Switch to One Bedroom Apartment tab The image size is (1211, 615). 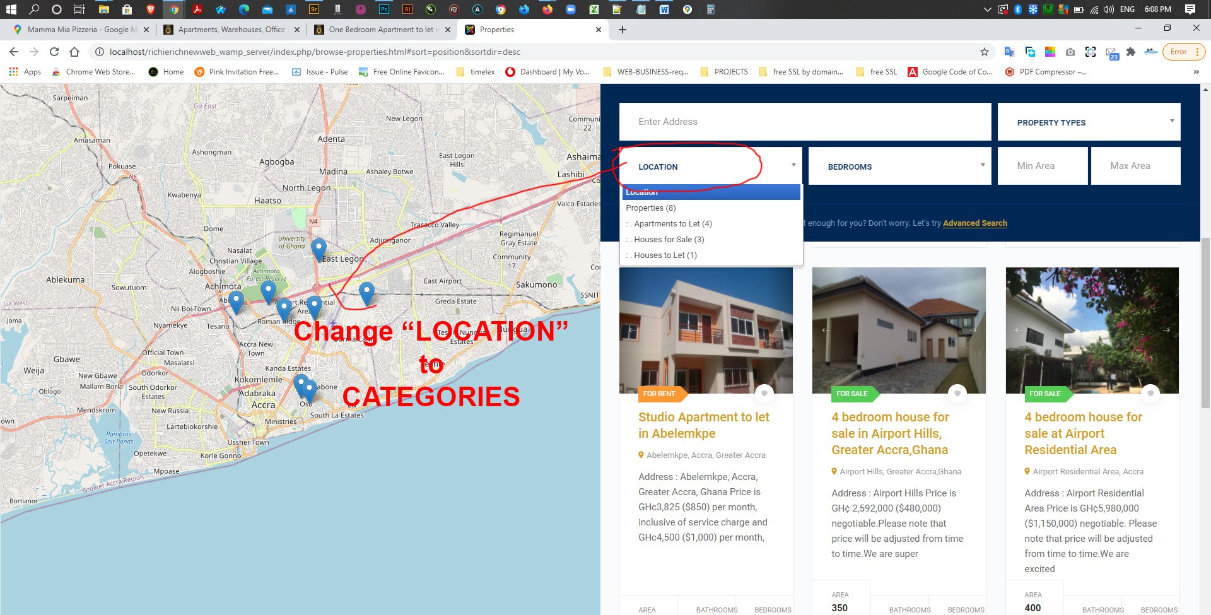(381, 30)
